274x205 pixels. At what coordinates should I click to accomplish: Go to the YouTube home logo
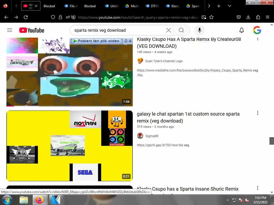point(32,30)
